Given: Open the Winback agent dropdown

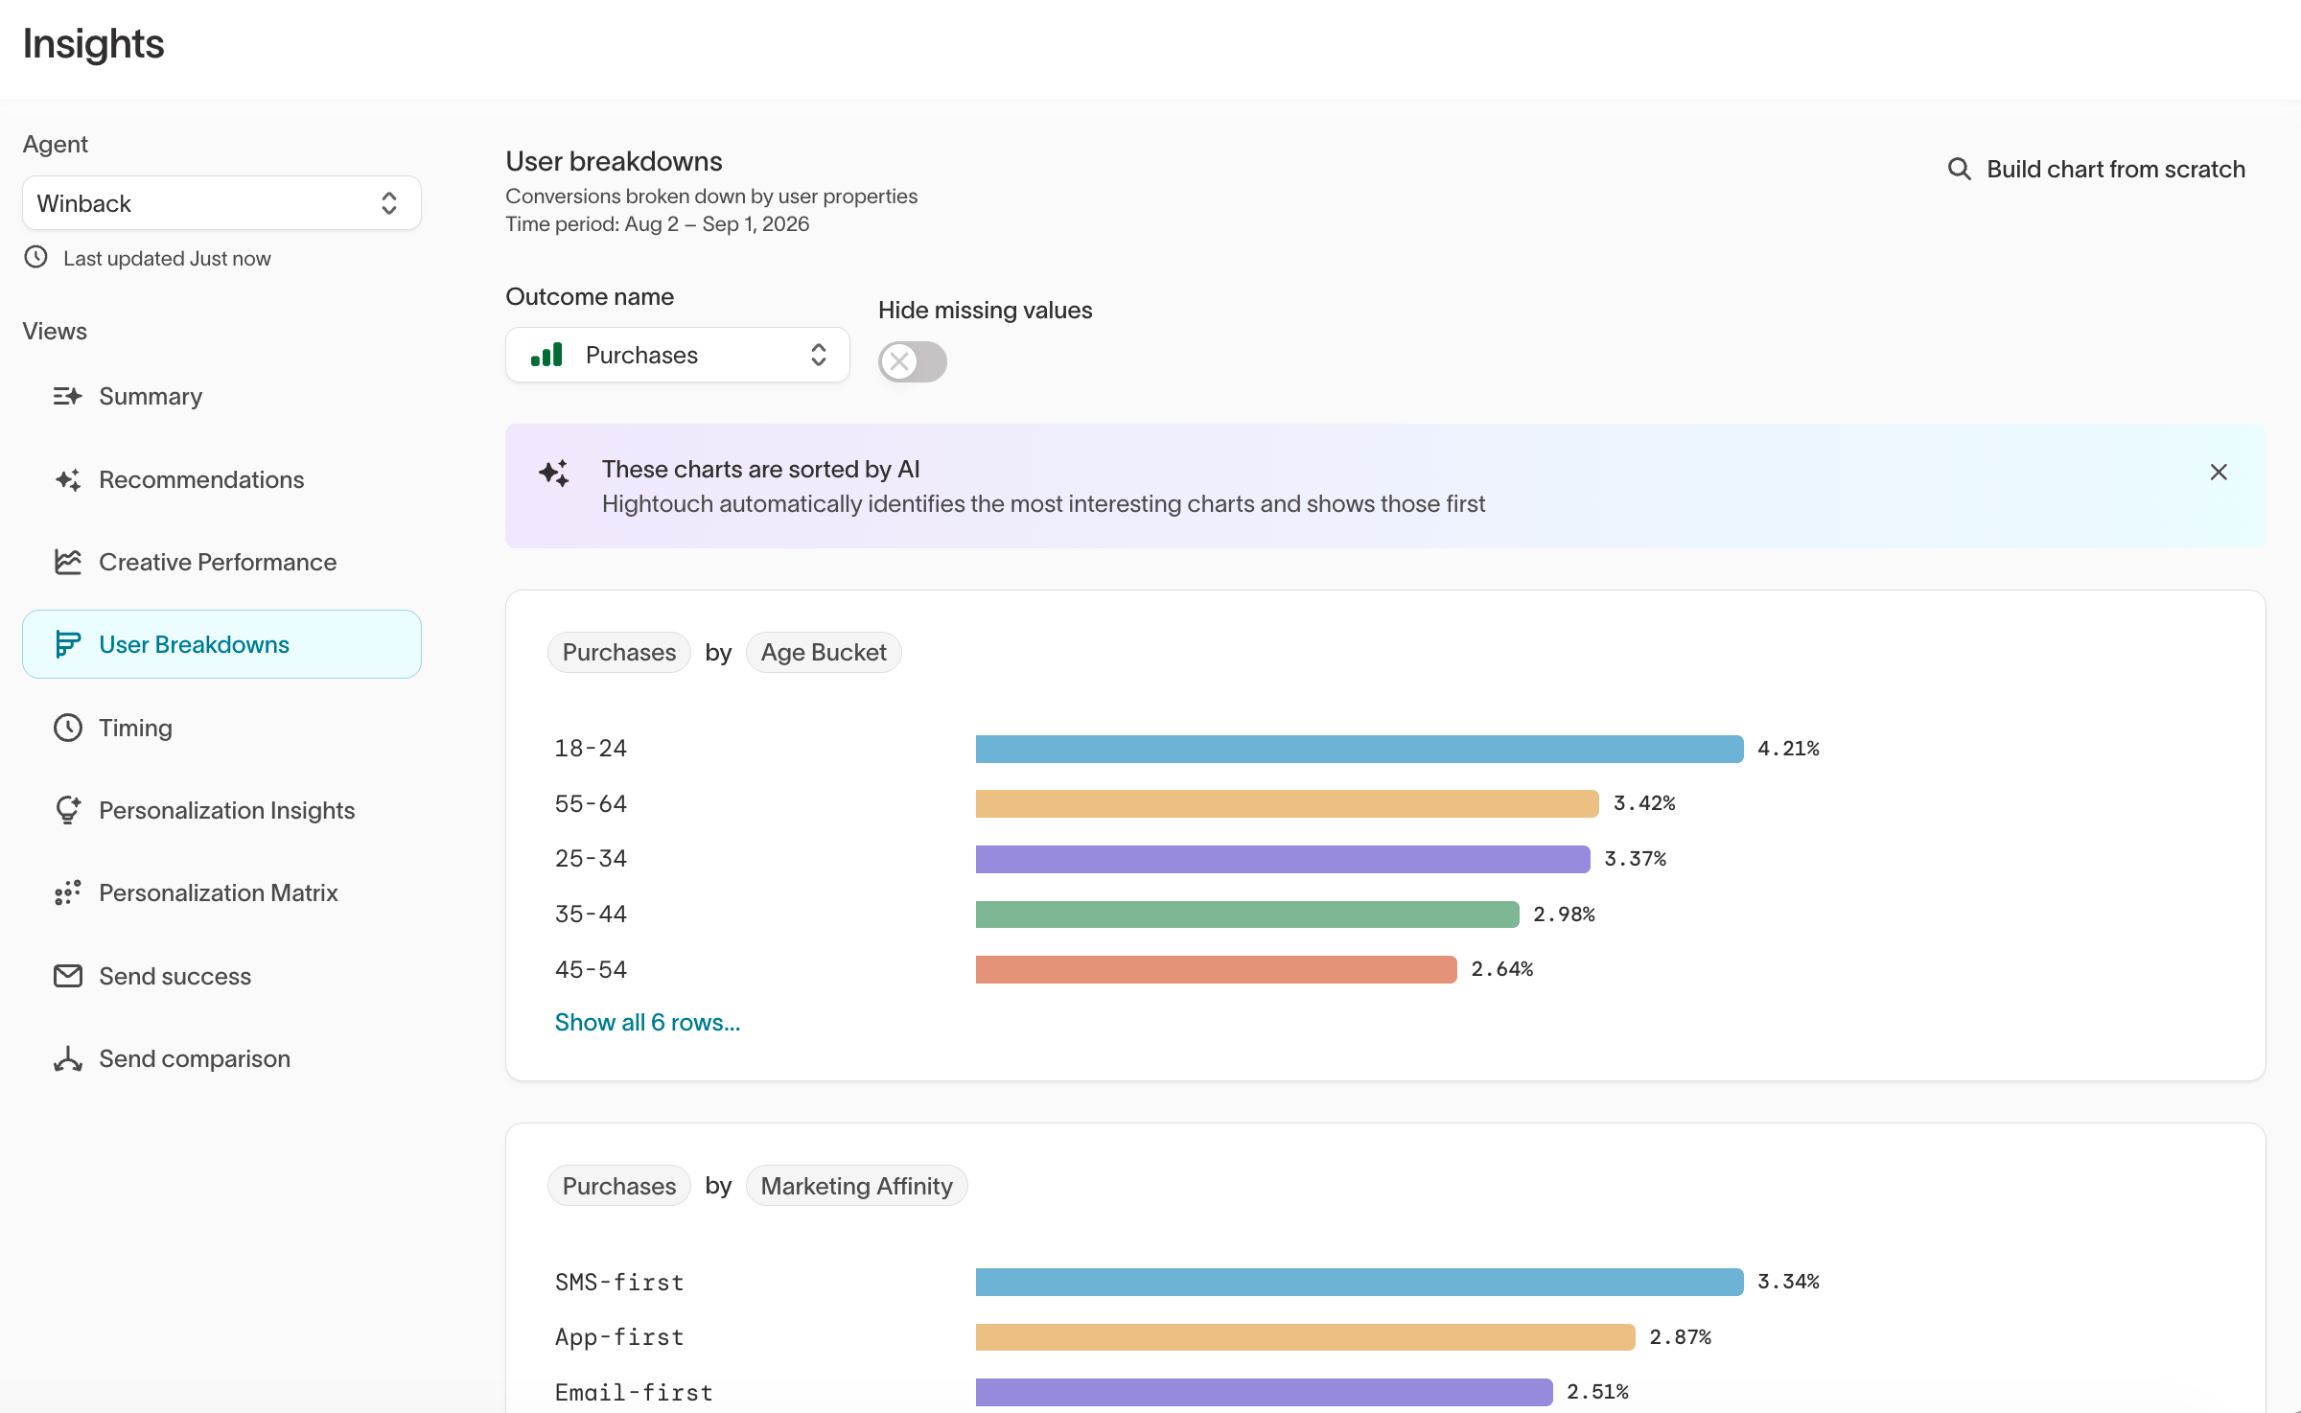Looking at the screenshot, I should [x=221, y=203].
